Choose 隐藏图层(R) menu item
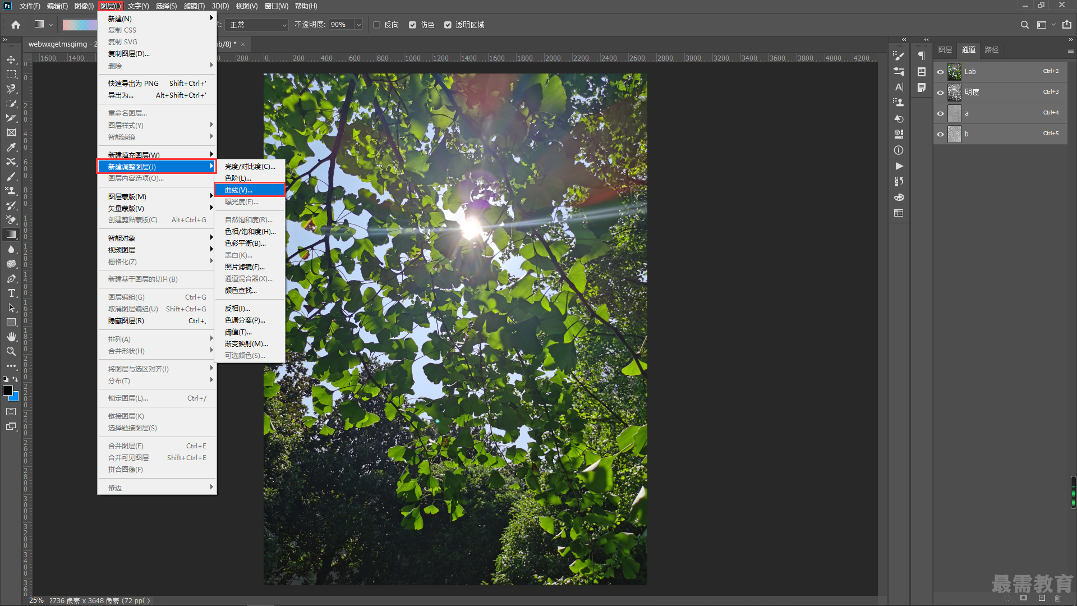 (x=157, y=320)
